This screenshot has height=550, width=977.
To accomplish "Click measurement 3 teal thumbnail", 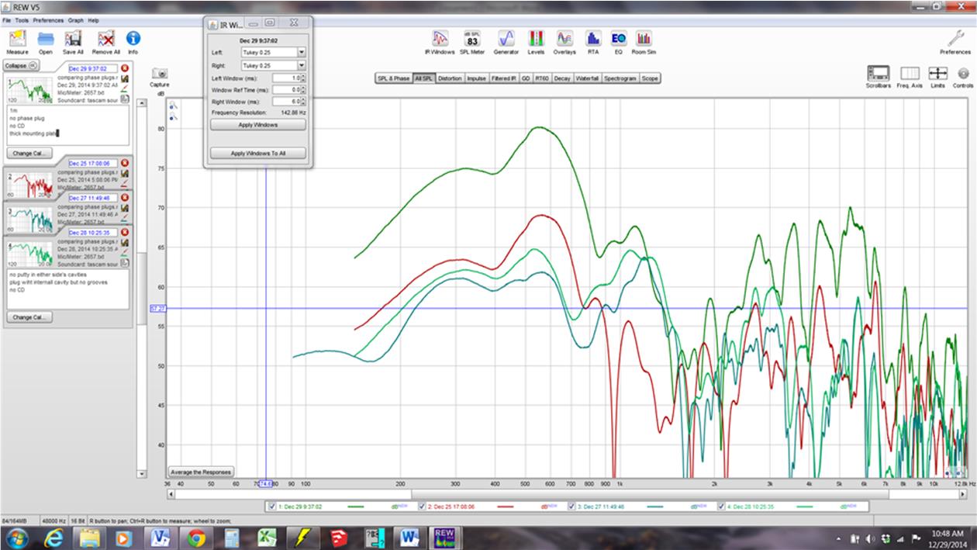I will tap(31, 220).
